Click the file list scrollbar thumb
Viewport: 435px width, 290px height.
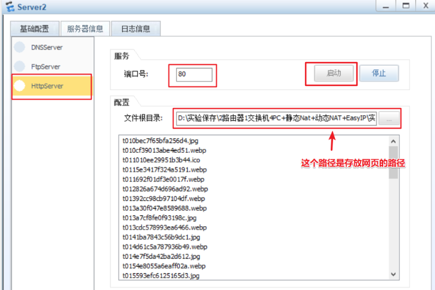point(393,162)
